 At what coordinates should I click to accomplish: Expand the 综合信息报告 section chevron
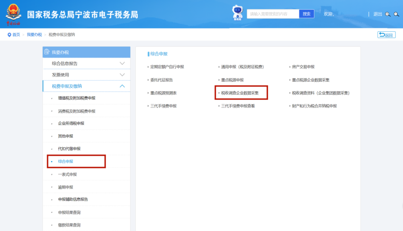(122, 63)
